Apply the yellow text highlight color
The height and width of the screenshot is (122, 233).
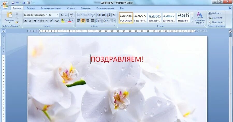point(63,21)
